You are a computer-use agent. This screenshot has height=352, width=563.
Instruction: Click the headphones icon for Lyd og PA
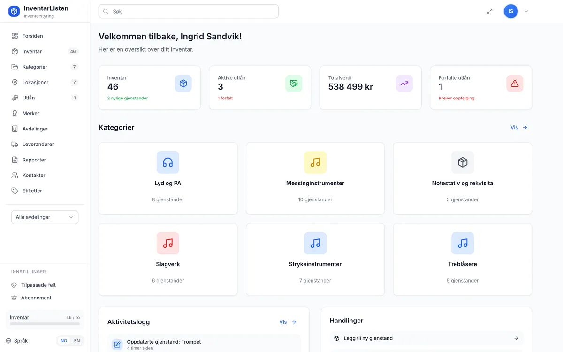(168, 162)
